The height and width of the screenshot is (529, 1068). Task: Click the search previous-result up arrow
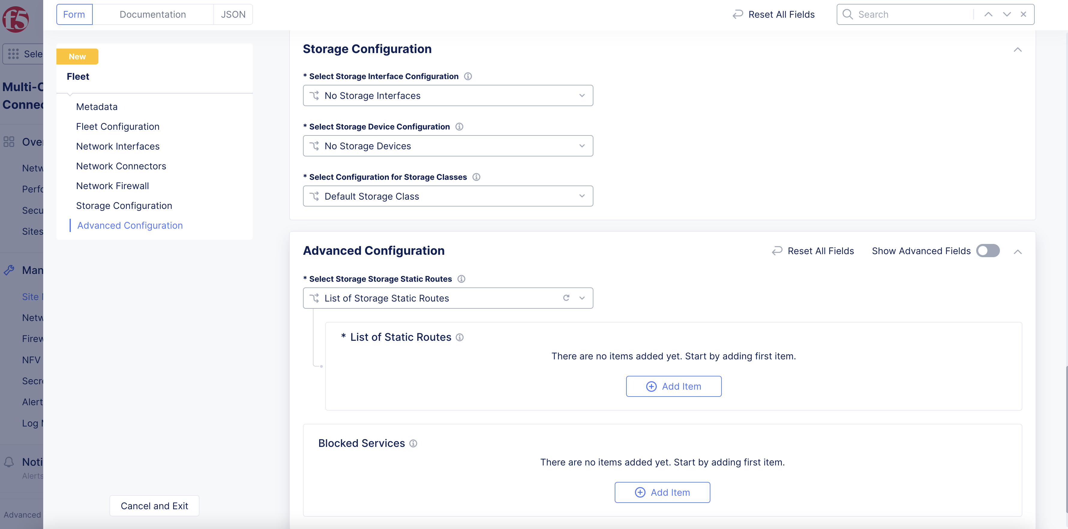click(988, 14)
